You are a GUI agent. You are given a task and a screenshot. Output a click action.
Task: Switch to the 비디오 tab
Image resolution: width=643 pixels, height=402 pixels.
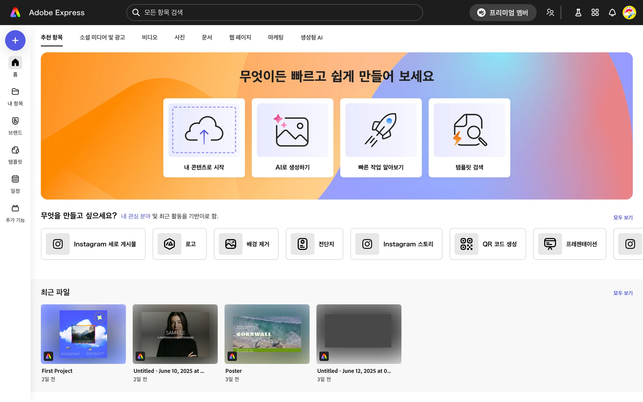(150, 38)
